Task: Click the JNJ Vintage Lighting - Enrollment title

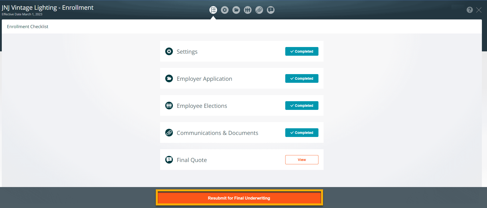Action: 48,8
